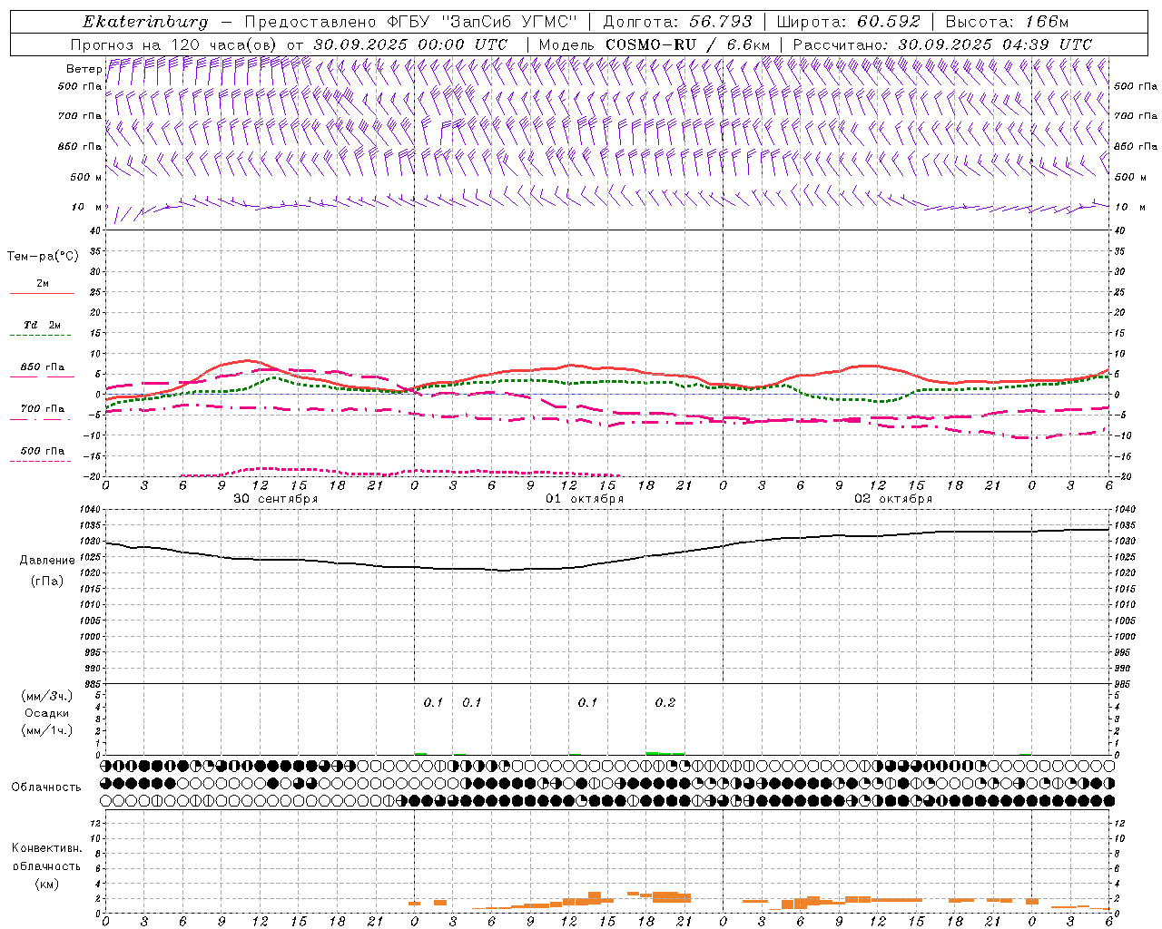Screen dimensions: 1162x929
Task: Select the Высота: 166м value
Action: [x=1007, y=22]
